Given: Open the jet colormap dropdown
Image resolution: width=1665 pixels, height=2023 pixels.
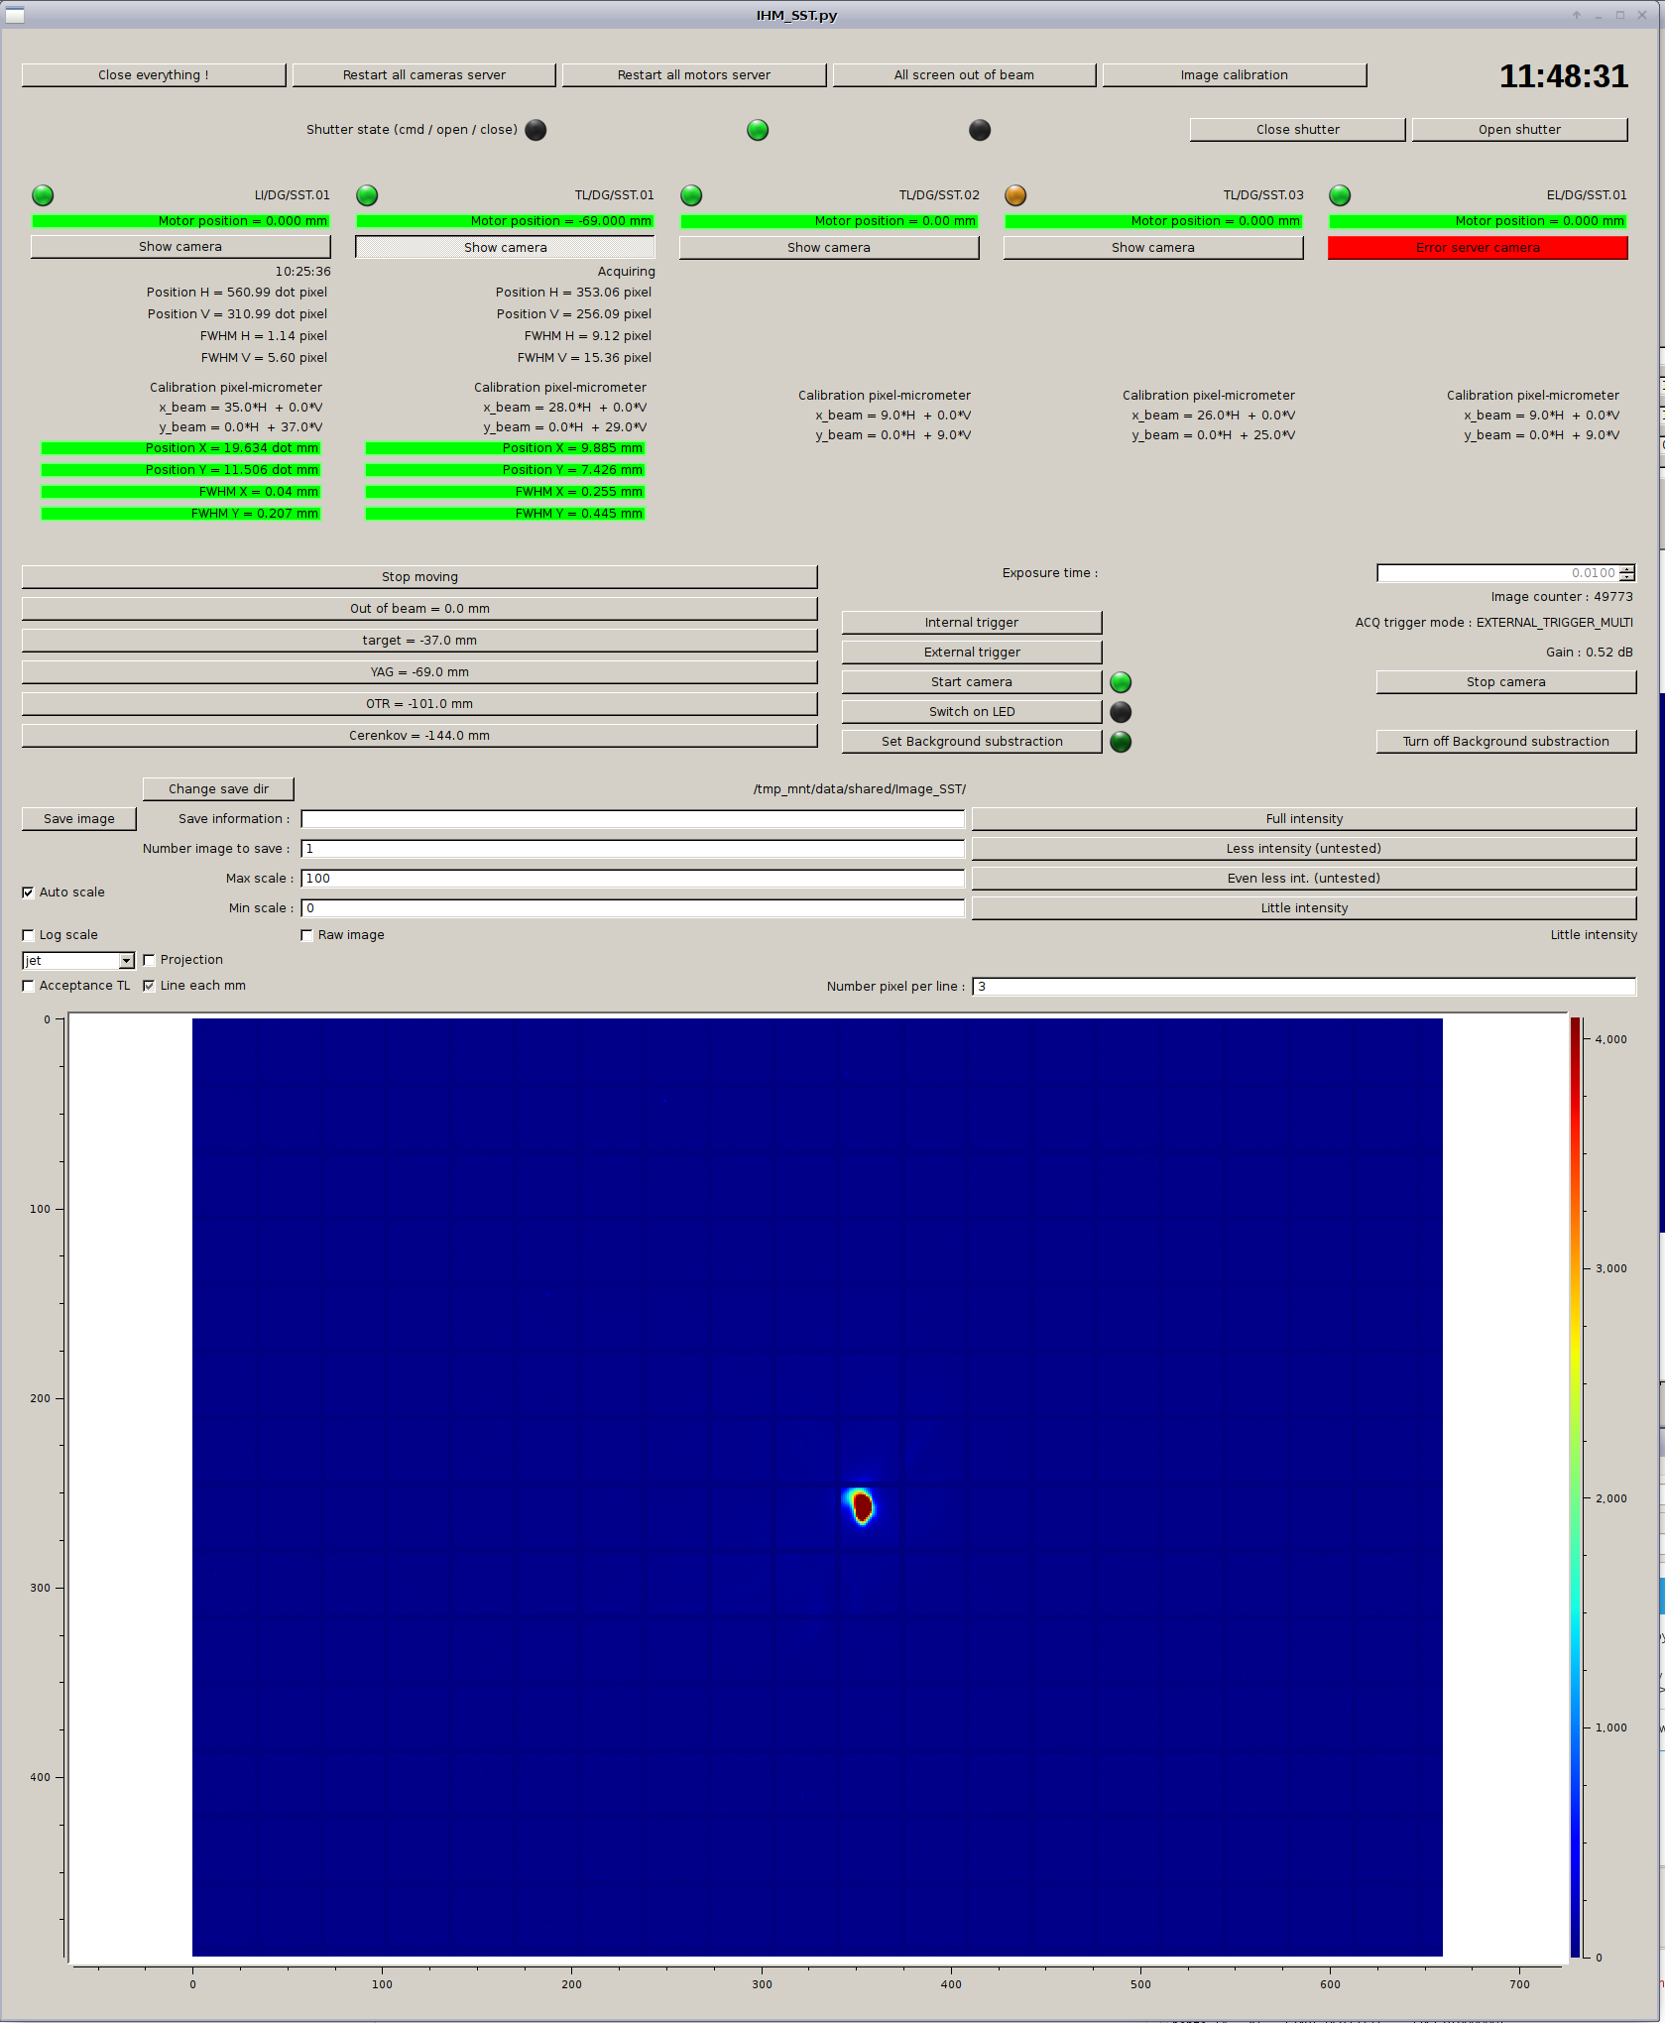Looking at the screenshot, I should [x=126, y=961].
